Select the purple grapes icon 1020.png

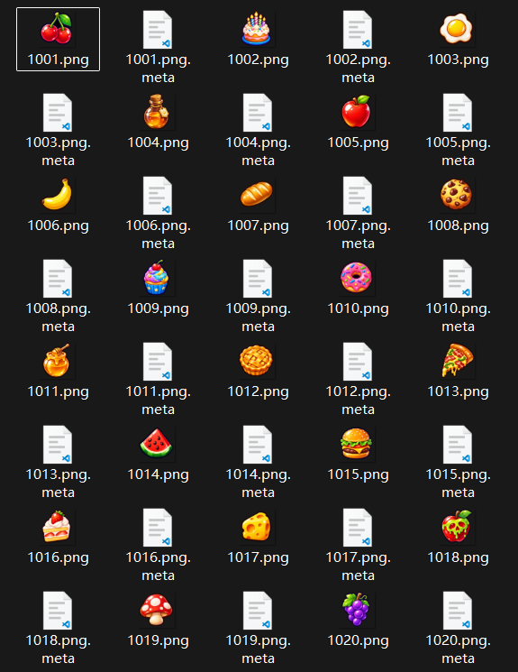357,610
